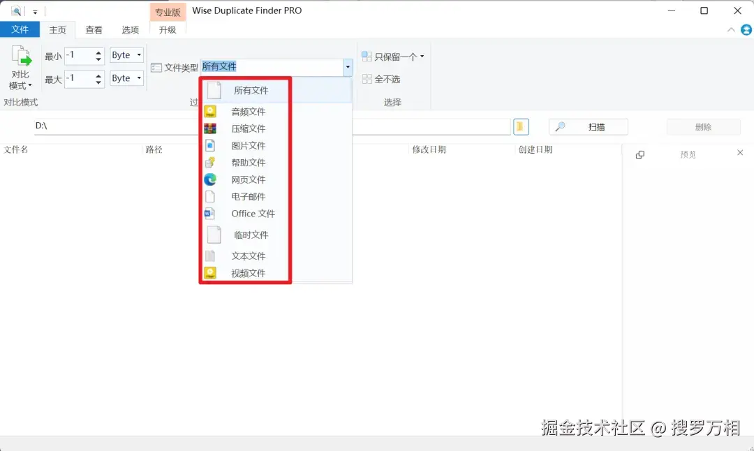Decrease the 最大 maximum size value

click(98, 82)
